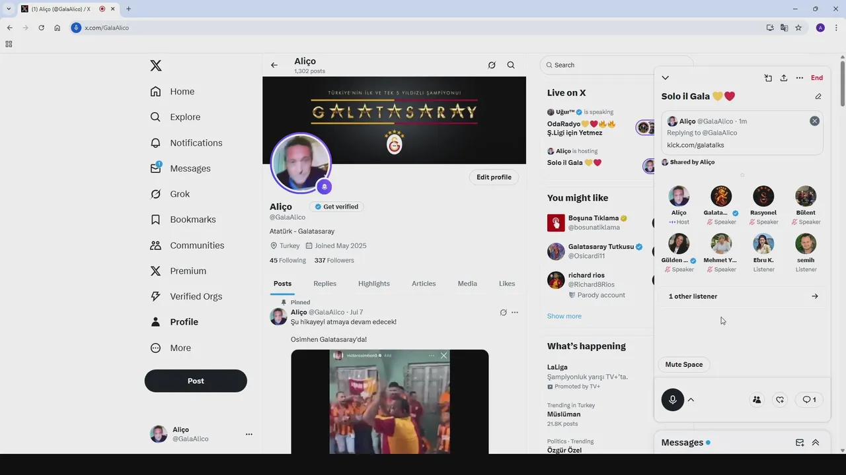Click the Space dock-out icon
Screen dimensions: 846x475
tap(768, 78)
